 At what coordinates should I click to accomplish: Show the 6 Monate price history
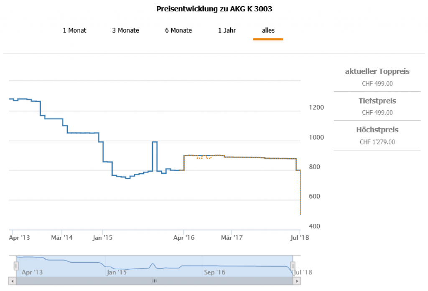click(178, 30)
